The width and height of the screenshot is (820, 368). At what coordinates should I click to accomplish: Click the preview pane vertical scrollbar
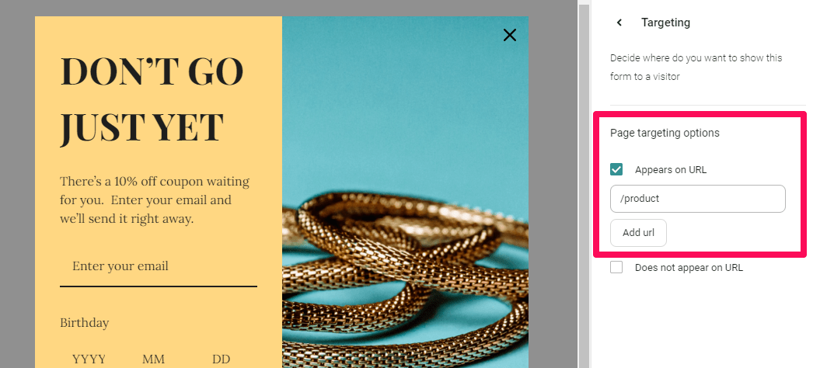[583, 184]
